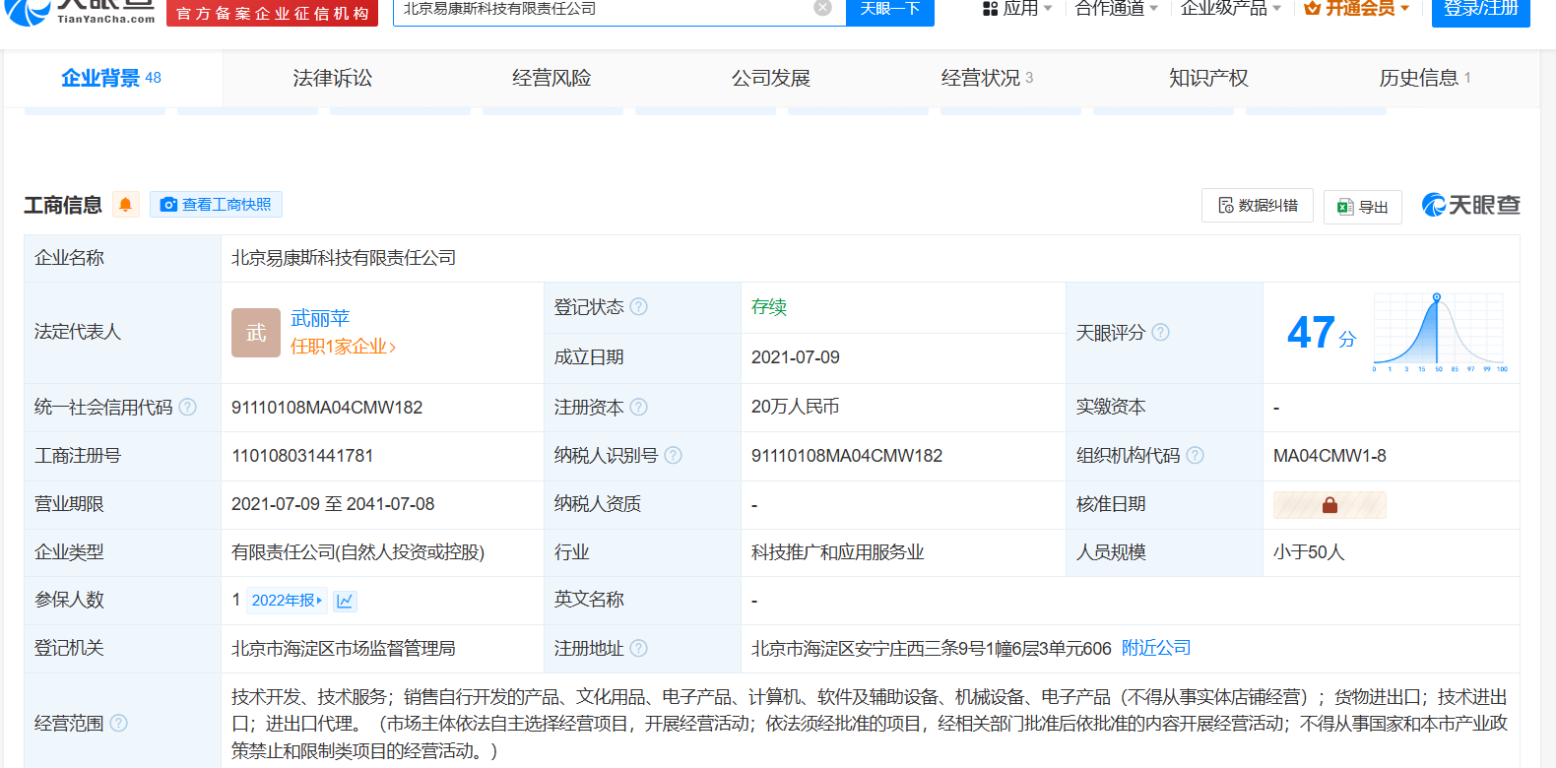This screenshot has width=1556, height=768.
Task: Click business term 2021-07-09 至 2041-07-08
Action: 333,504
